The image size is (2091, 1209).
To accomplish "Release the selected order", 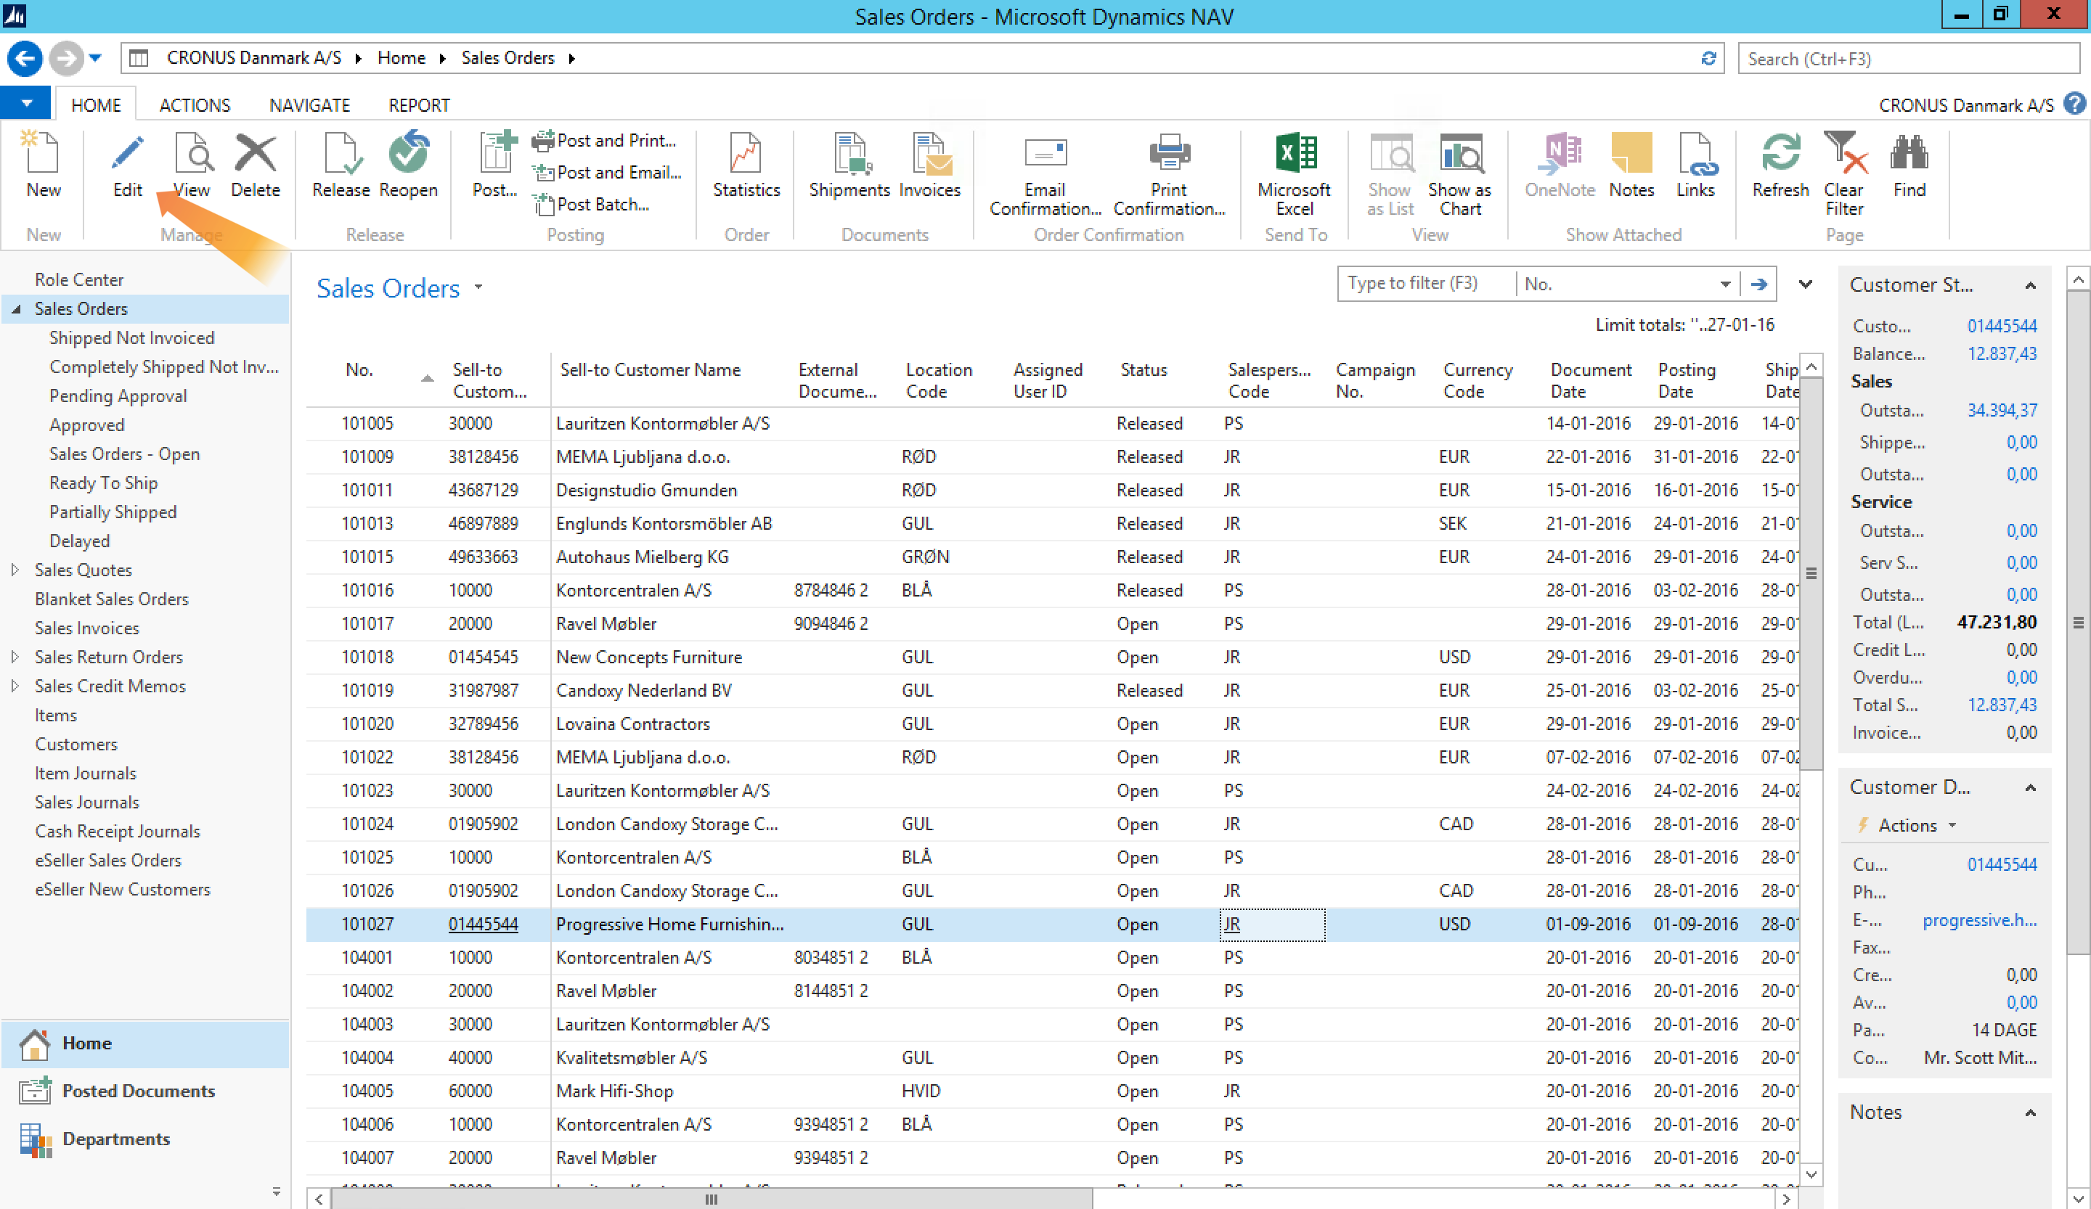I will pos(341,165).
